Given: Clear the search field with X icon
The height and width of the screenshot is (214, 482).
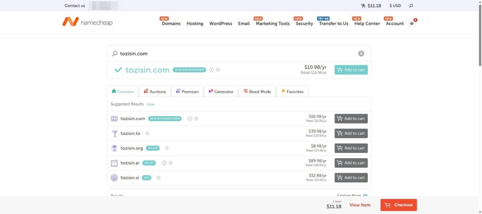Looking at the screenshot, I should (x=361, y=53).
